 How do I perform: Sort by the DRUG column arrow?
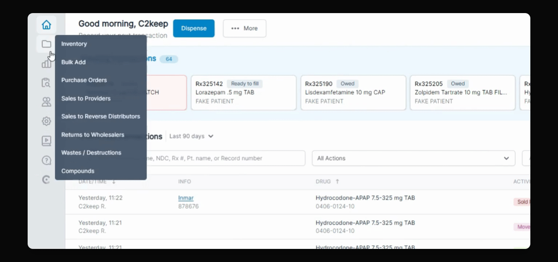click(x=337, y=181)
